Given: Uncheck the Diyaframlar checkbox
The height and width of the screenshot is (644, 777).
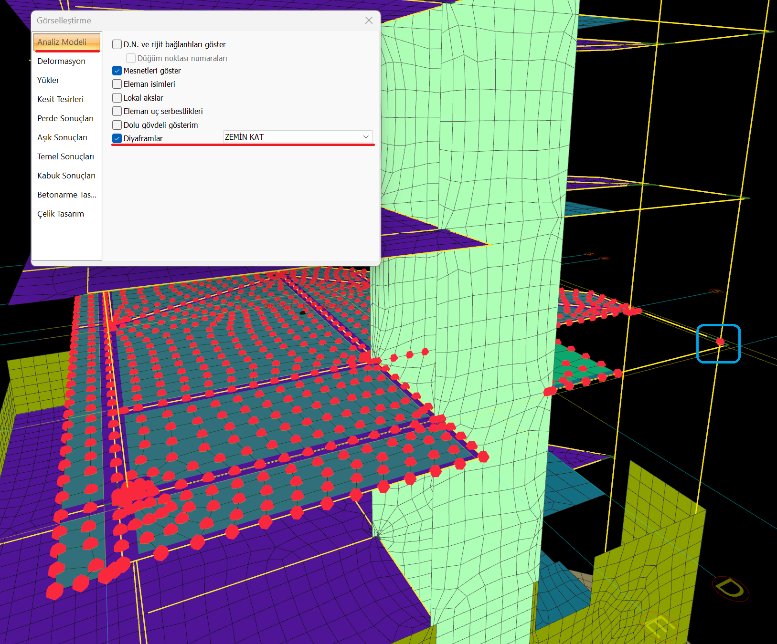Looking at the screenshot, I should pos(117,138).
